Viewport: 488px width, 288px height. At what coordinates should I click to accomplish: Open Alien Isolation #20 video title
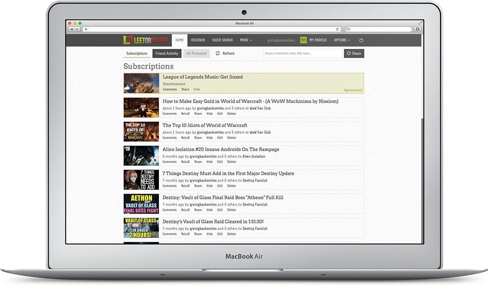pyautogui.click(x=221, y=149)
